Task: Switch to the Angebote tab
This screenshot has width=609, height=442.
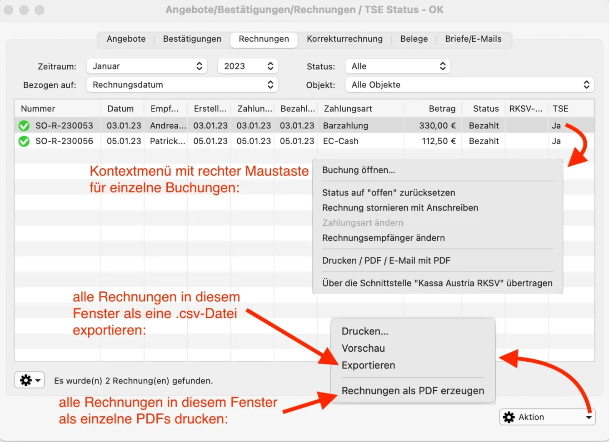Action: [126, 39]
